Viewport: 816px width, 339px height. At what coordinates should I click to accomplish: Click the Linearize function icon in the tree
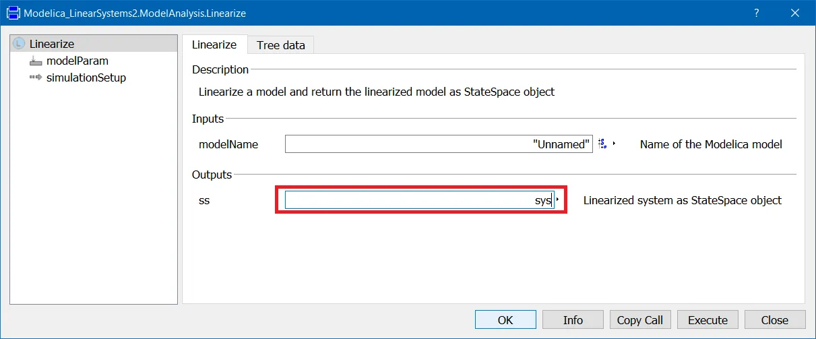coord(20,44)
